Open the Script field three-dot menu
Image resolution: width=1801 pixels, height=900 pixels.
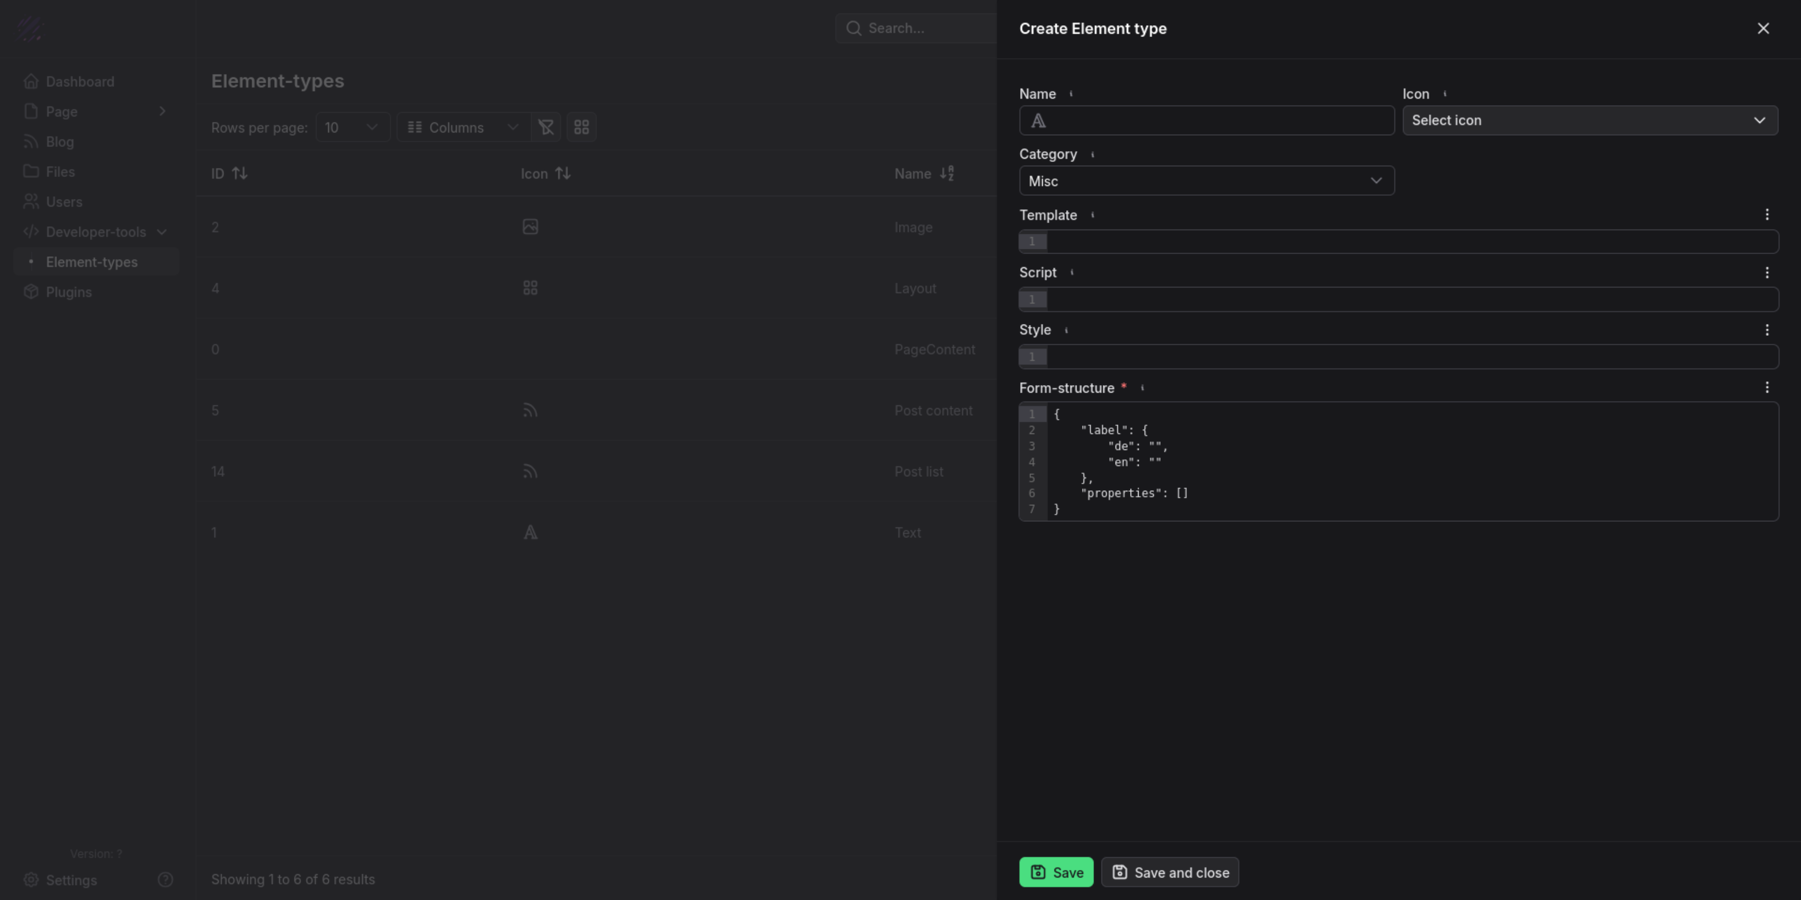coord(1767,272)
